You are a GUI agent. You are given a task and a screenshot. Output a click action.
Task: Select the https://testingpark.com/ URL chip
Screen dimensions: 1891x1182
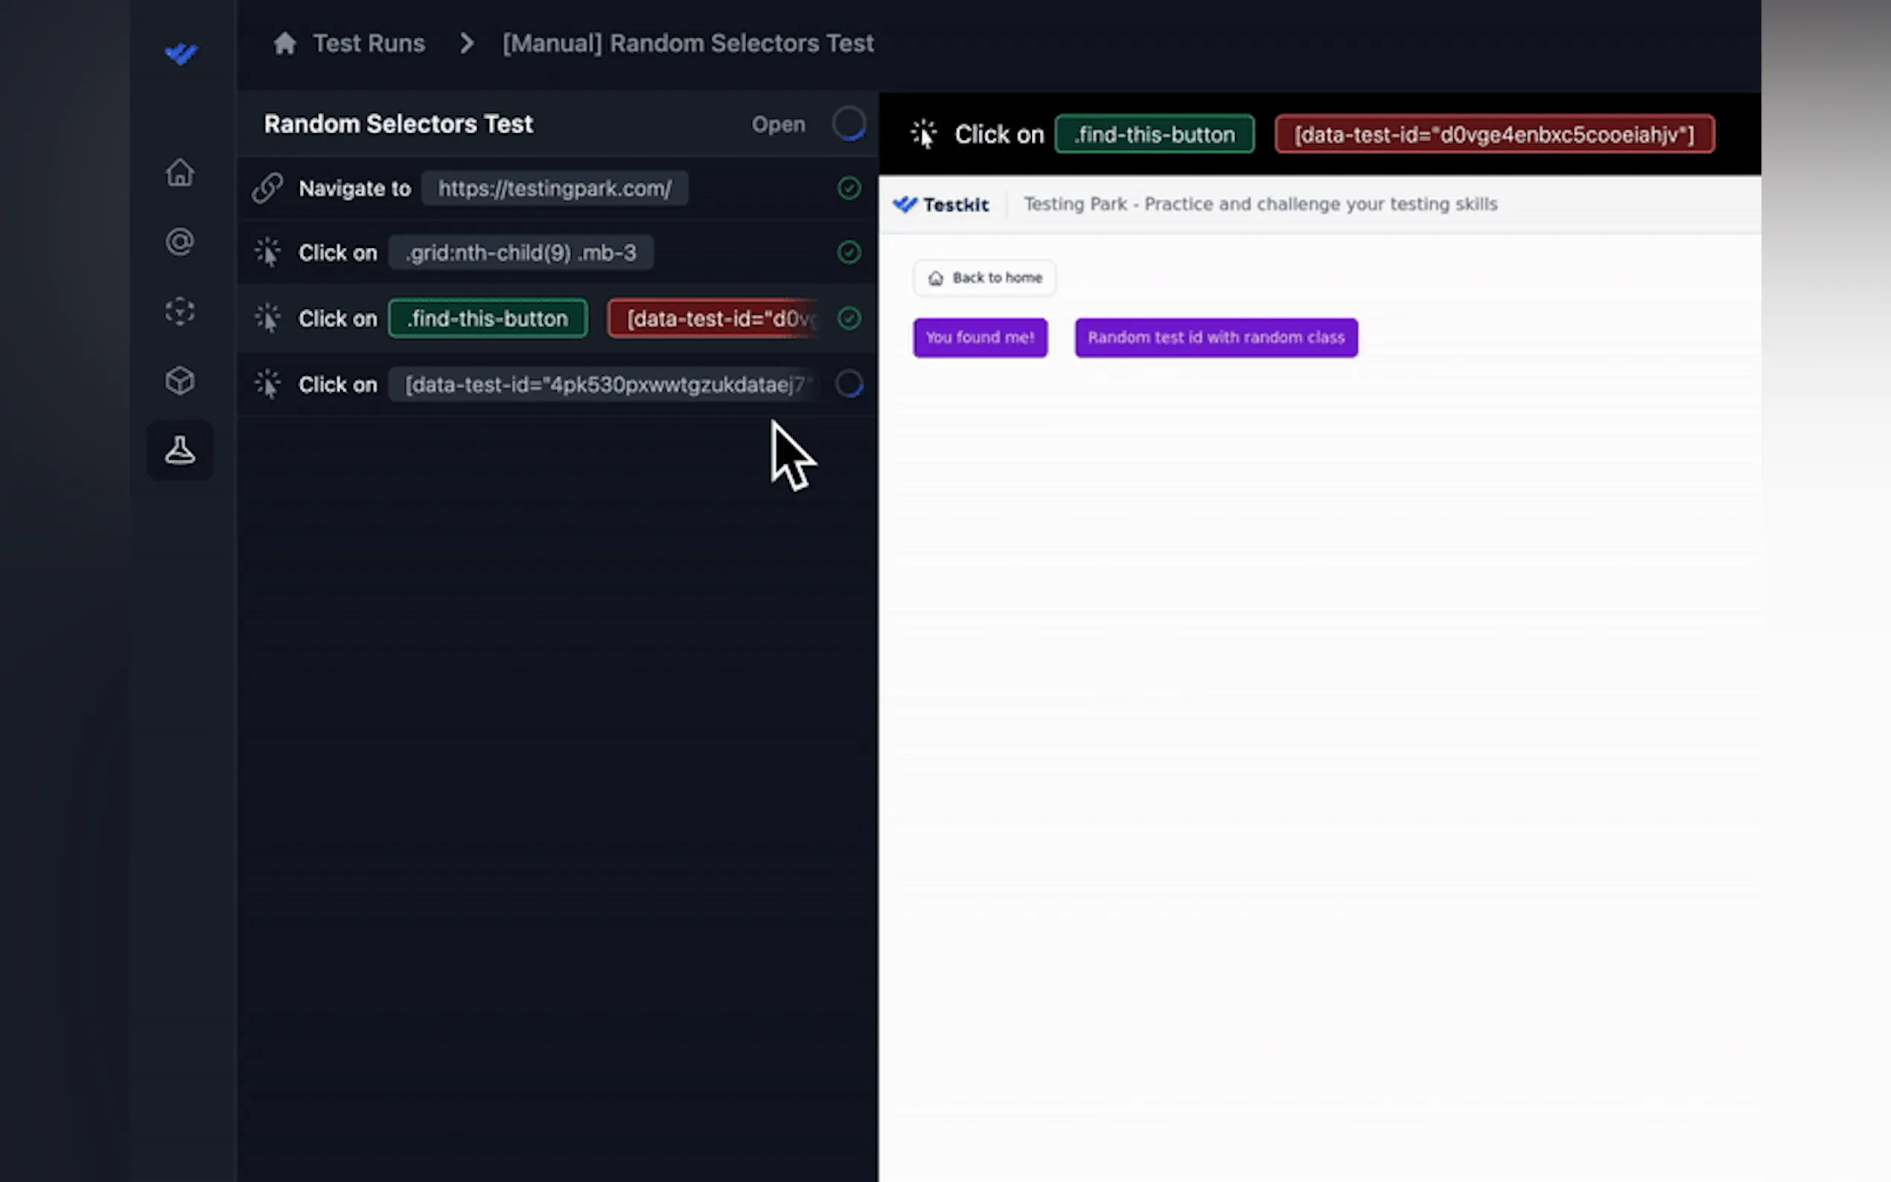554,188
